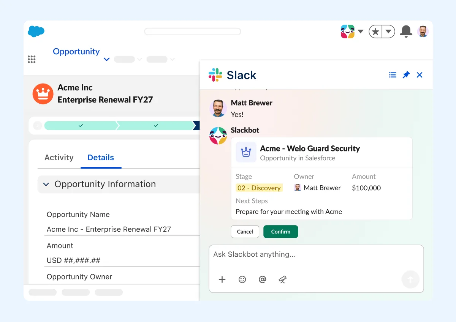Pin the Slack panel

tap(406, 75)
